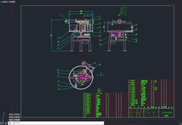Open recent commands dropdown in command line
The image size is (182, 125).
tap(10, 123)
